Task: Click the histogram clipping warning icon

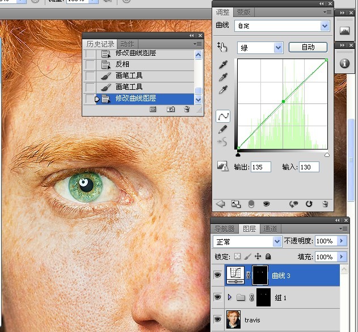Action: pos(222,166)
